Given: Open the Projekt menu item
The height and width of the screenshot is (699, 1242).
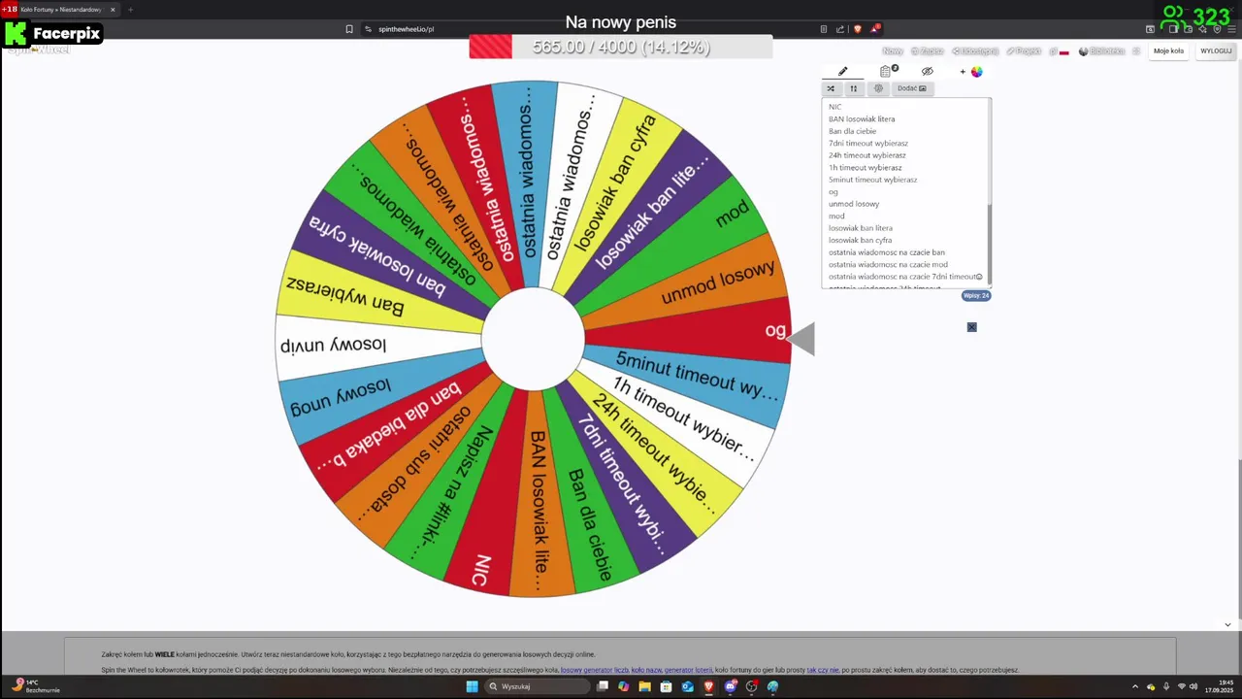Looking at the screenshot, I should pyautogui.click(x=1024, y=50).
